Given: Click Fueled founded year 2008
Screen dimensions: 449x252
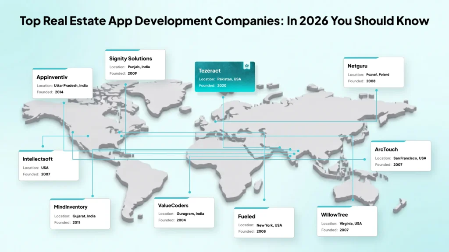Looking at the screenshot, I should (261, 231).
